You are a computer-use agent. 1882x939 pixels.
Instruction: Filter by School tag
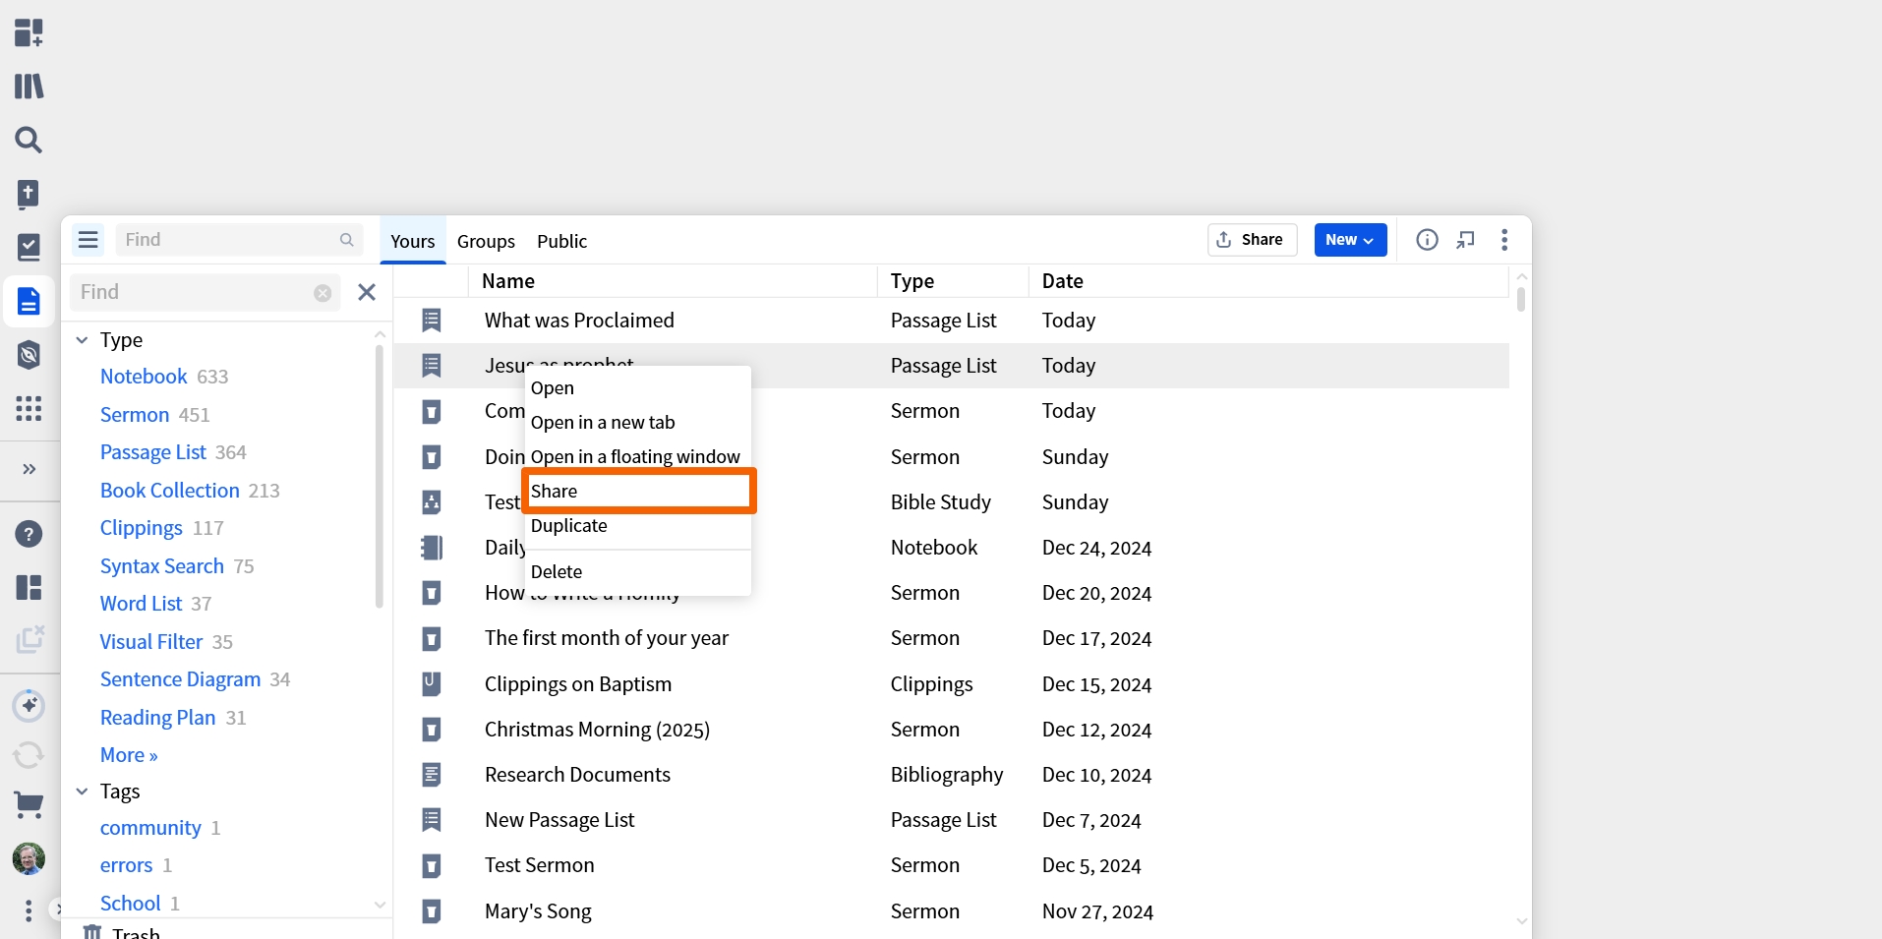click(130, 904)
